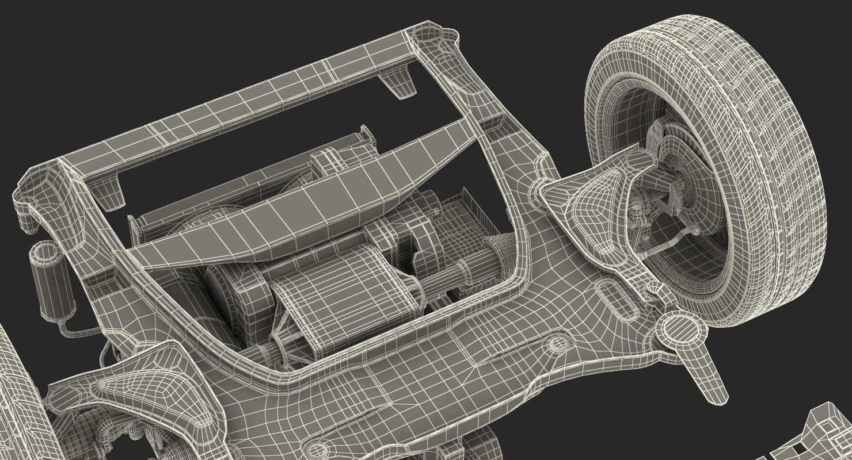Screen dimensions: 852x460
Task: Select the partial wheel at the left edge
Action: pos(20,397)
